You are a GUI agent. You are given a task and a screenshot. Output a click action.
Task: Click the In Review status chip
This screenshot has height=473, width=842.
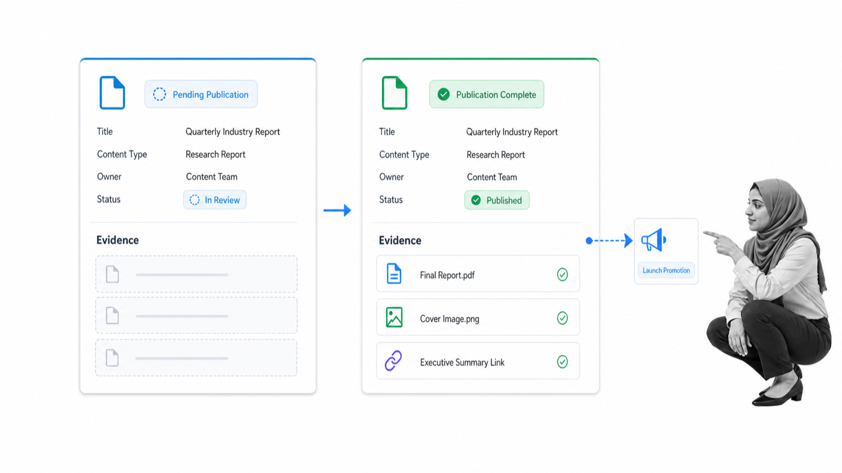(215, 200)
